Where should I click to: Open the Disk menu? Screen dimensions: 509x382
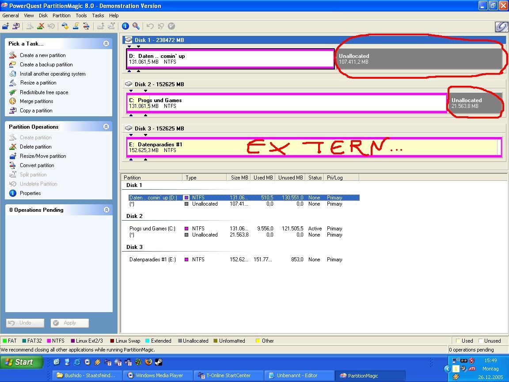(x=43, y=15)
